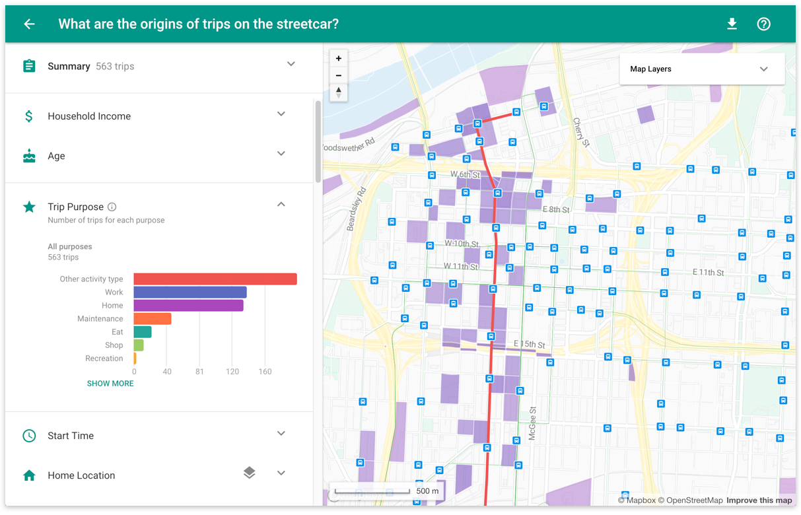Select the Eat bar in chart
Screen dimensions: 801x515
143,332
